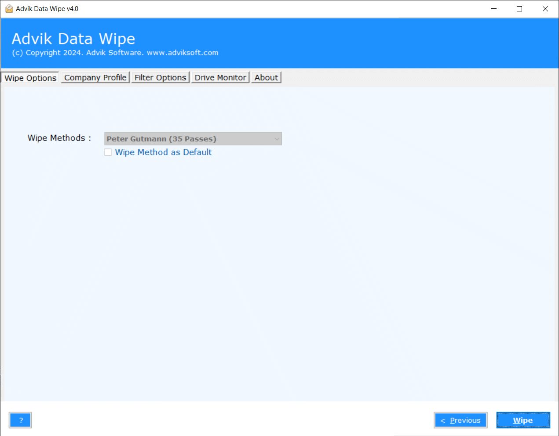The height and width of the screenshot is (436, 559).
Task: Open the About tab
Action: click(266, 77)
